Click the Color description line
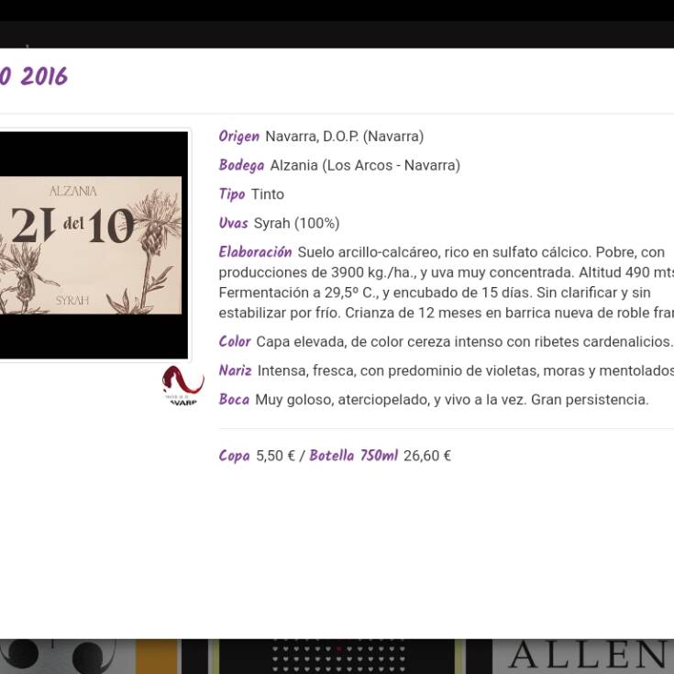 point(446,342)
